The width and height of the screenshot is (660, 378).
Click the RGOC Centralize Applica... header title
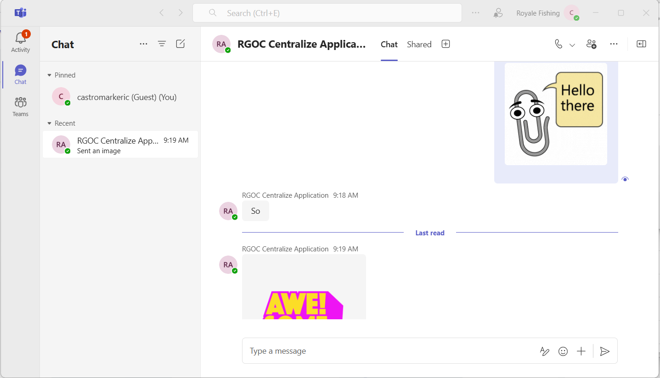click(302, 44)
